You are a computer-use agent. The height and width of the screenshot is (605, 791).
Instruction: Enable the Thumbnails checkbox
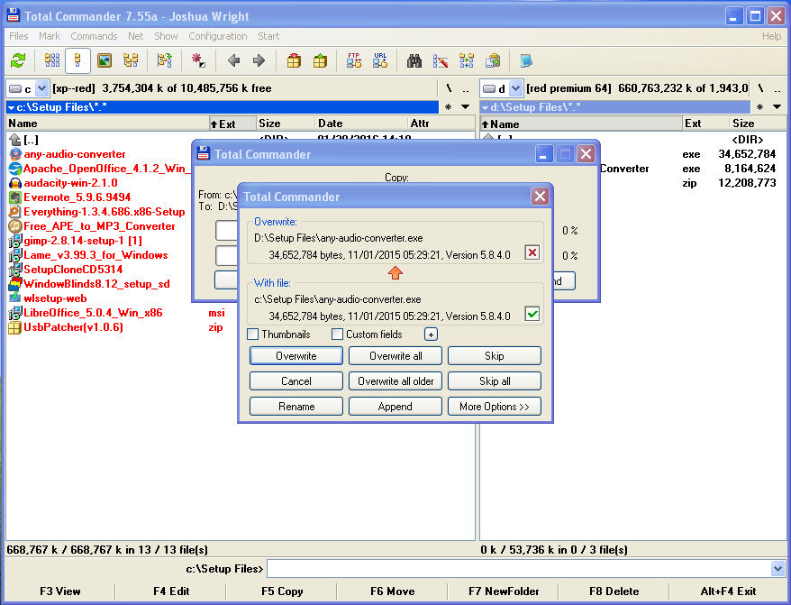tap(253, 335)
